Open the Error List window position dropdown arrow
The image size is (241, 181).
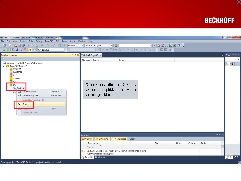pos(217,135)
